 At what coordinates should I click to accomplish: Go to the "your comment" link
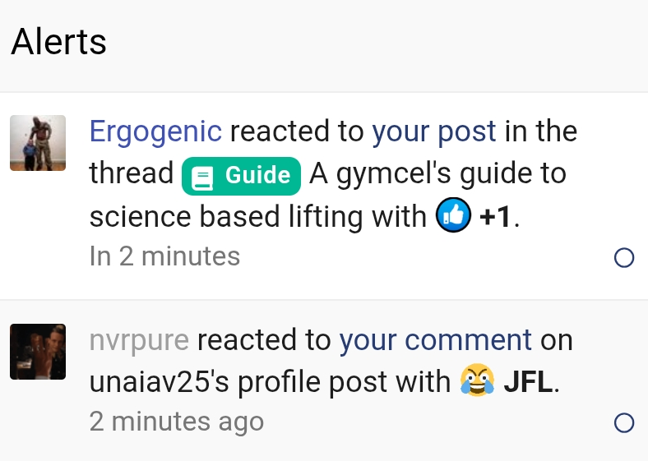click(x=436, y=339)
